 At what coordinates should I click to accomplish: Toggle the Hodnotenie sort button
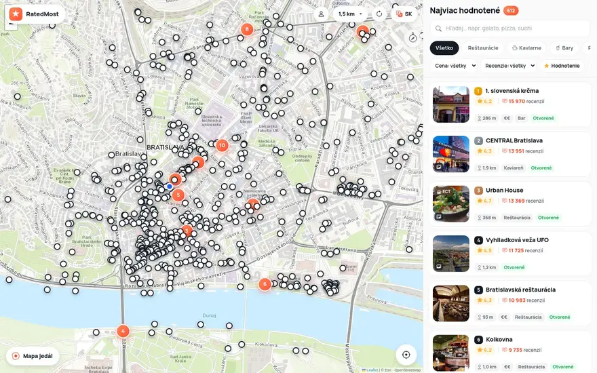[562, 66]
